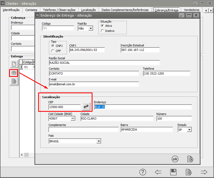Screen dimensions: 214x178
Task: Click the E-mail input field
Action: click(x=94, y=84)
